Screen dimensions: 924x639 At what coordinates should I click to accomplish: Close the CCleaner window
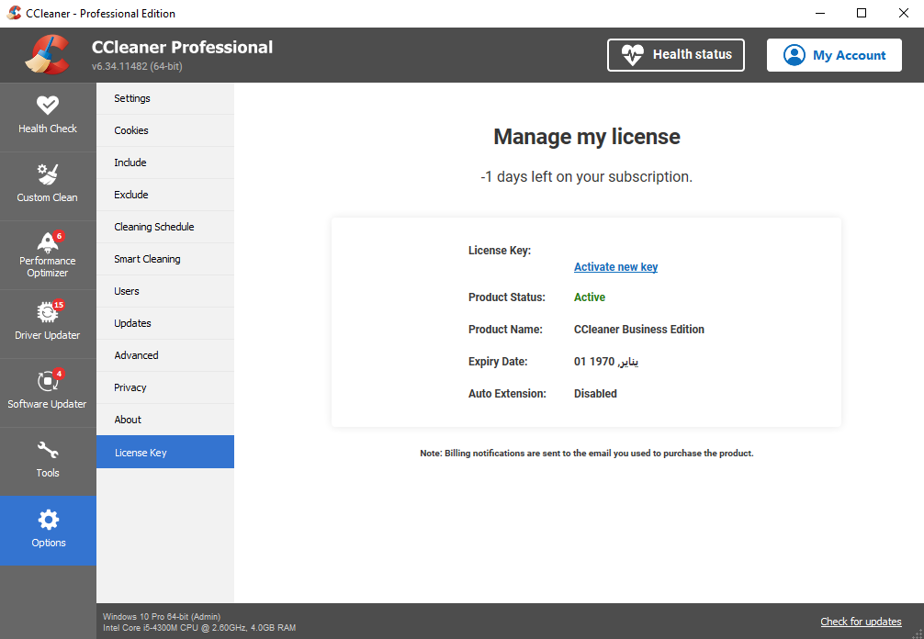click(904, 13)
